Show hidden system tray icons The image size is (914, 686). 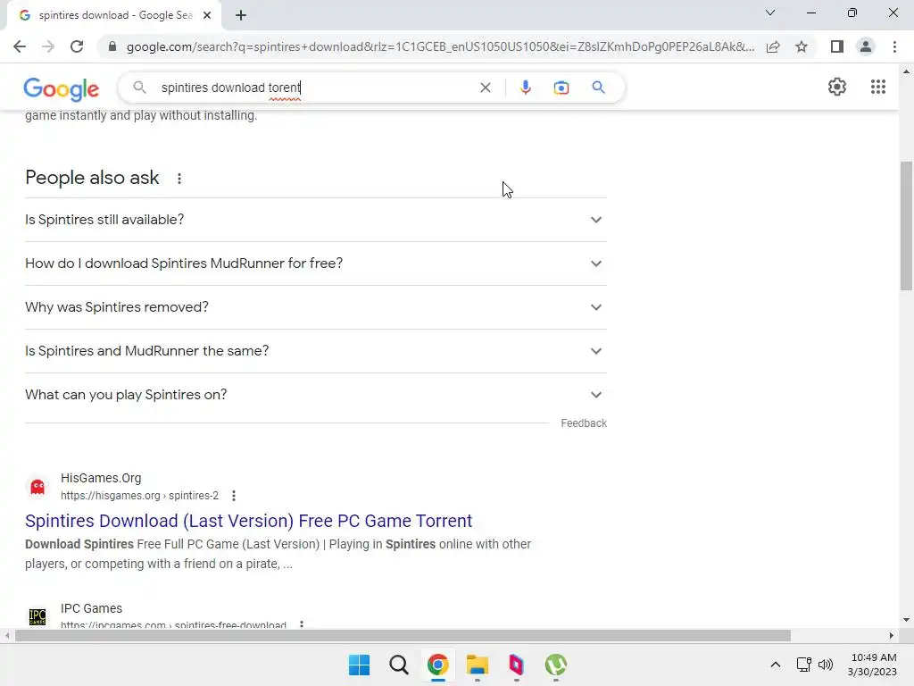coord(776,665)
